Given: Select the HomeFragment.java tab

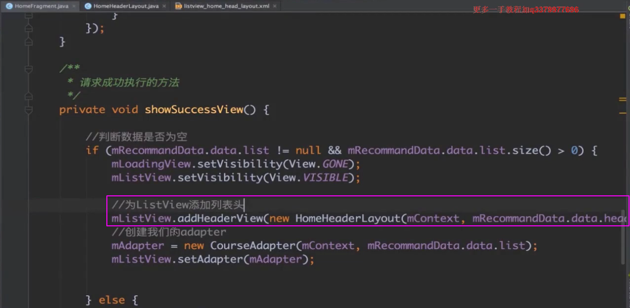Looking at the screenshot, I should [x=41, y=6].
